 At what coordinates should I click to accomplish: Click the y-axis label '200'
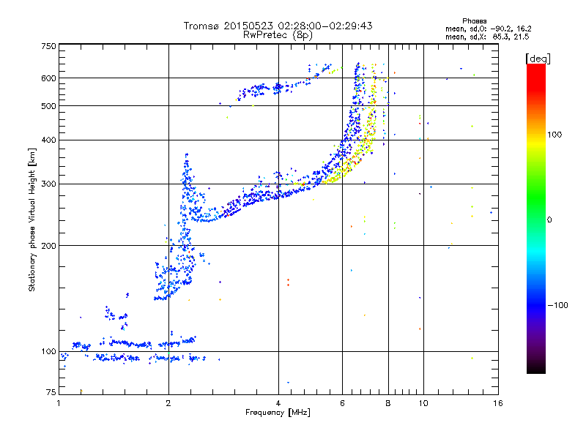(48, 246)
